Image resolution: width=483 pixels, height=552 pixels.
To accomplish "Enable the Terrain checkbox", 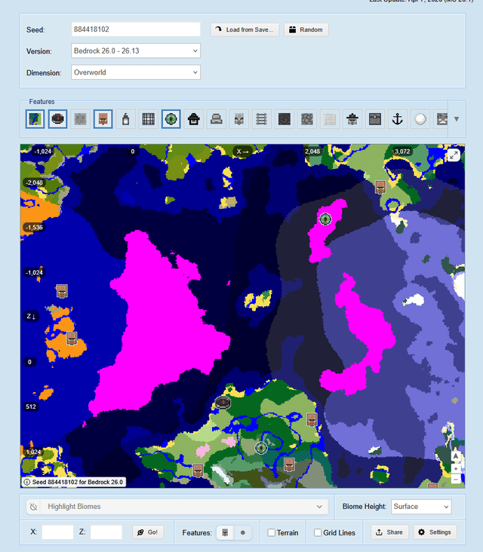I will pyautogui.click(x=272, y=532).
